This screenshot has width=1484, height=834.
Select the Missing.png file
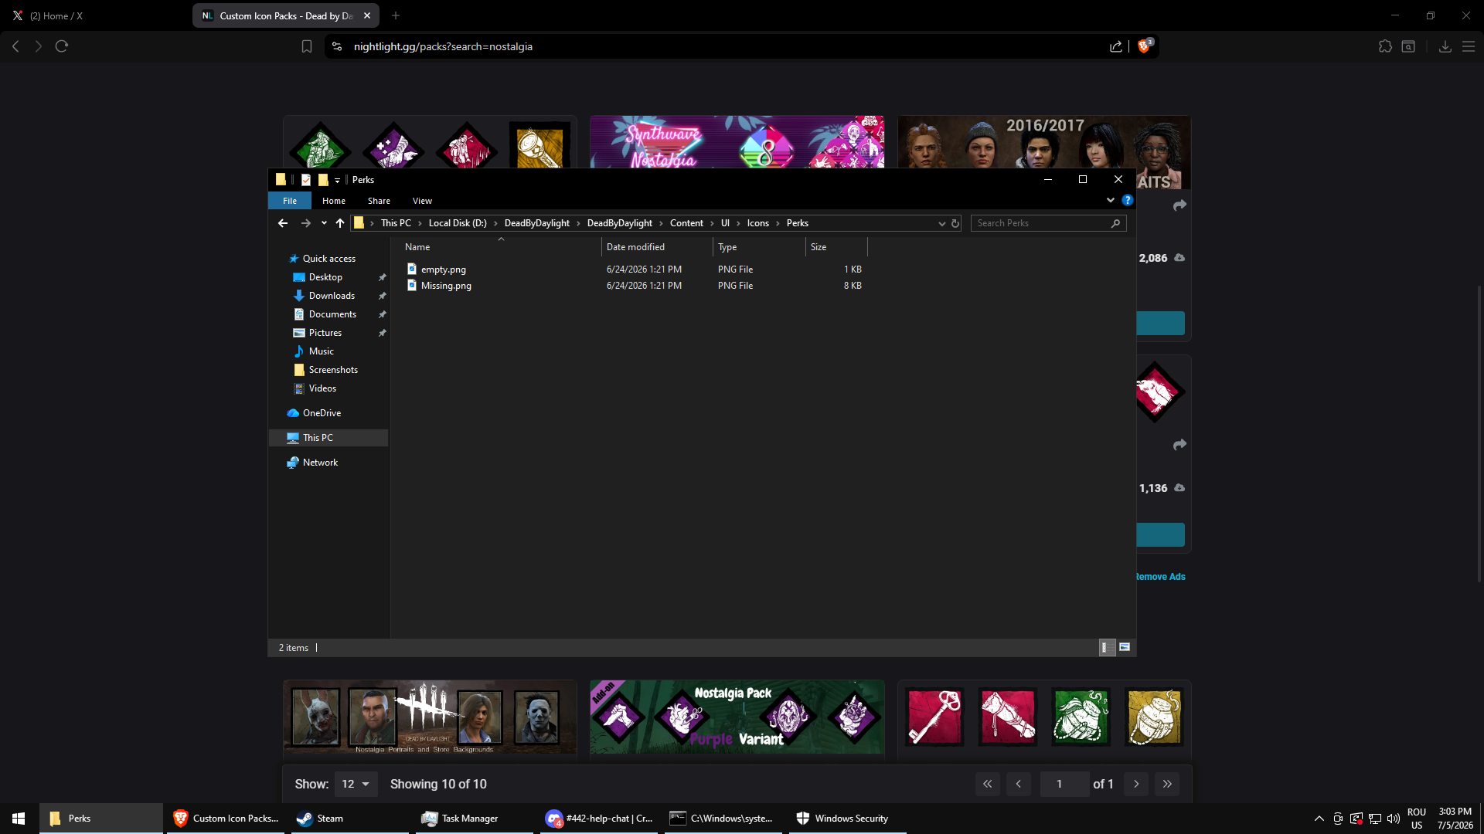446,286
